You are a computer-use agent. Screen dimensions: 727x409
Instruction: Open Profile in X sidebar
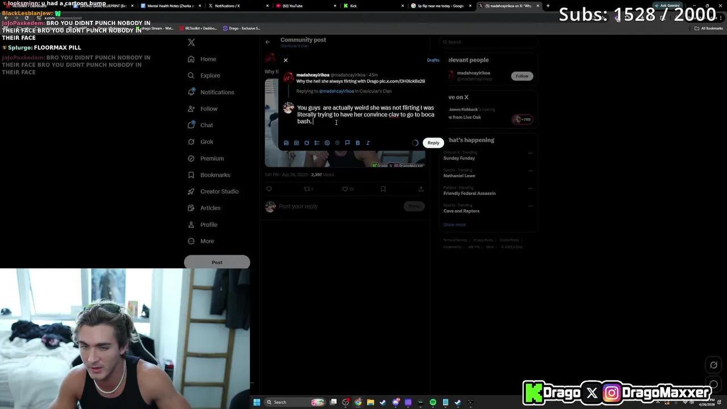pyautogui.click(x=203, y=224)
